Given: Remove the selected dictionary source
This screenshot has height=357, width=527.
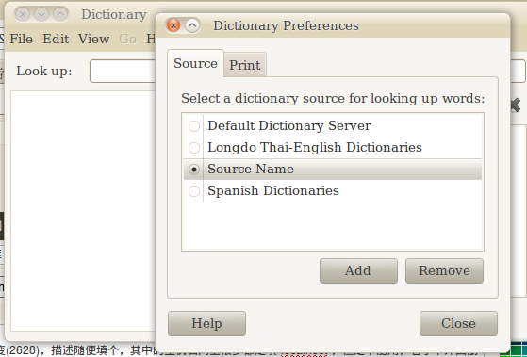Looking at the screenshot, I should pyautogui.click(x=444, y=270).
